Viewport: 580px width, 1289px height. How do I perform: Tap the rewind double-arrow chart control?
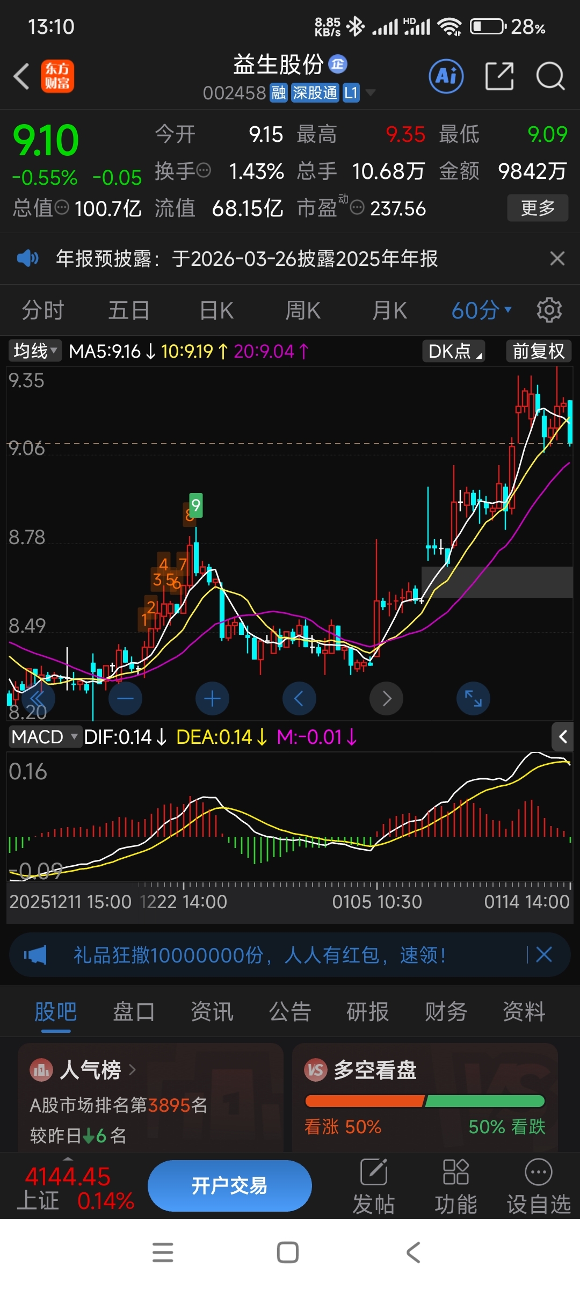tap(38, 699)
